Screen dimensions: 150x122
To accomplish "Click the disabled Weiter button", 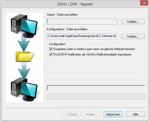I will 91,114.
